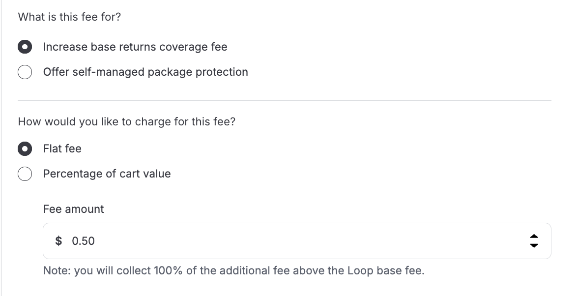This screenshot has width=578, height=296.
Task: Click the "Flat fee" label text
Action: 62,149
